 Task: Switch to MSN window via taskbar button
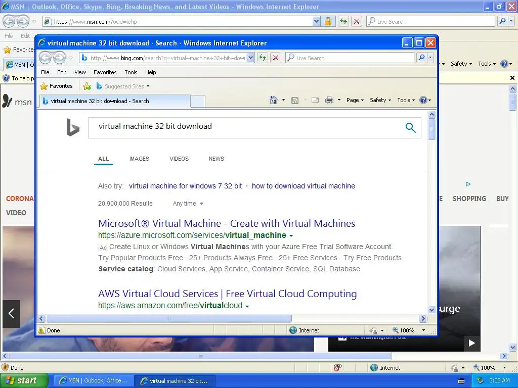point(94,381)
